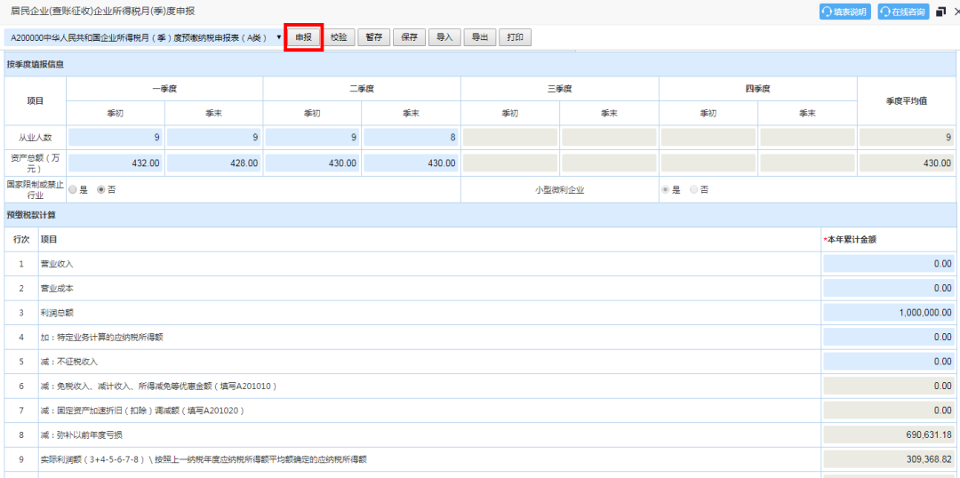Click the 暂存 temporary save button
This screenshot has height=478, width=960.
point(374,37)
